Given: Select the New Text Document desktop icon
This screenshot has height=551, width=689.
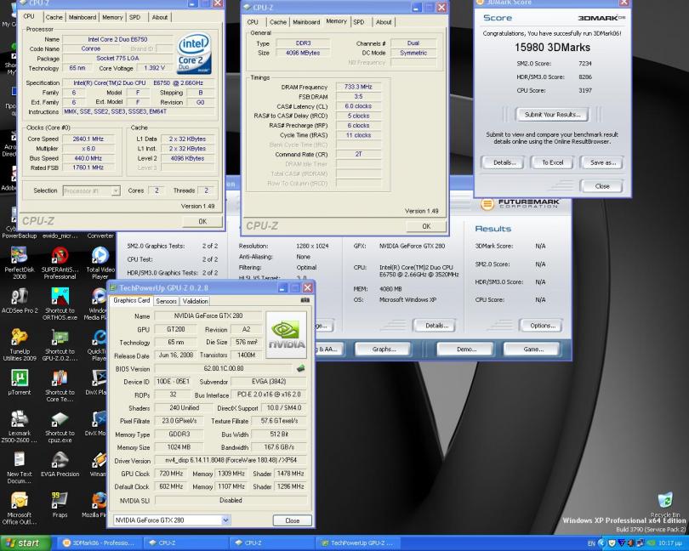Looking at the screenshot, I should pyautogui.click(x=20, y=468).
